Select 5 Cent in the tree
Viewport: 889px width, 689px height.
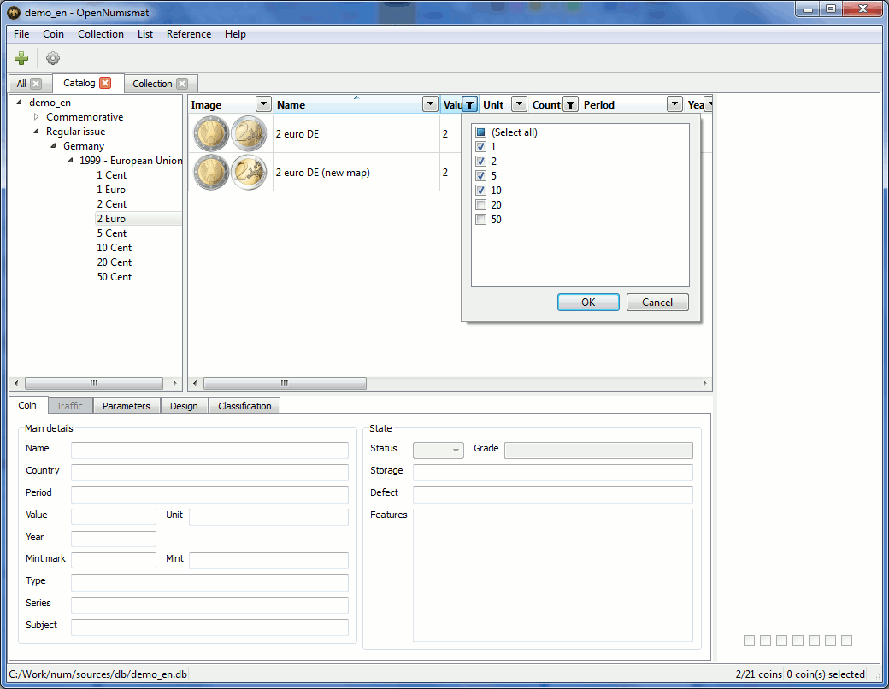112,233
